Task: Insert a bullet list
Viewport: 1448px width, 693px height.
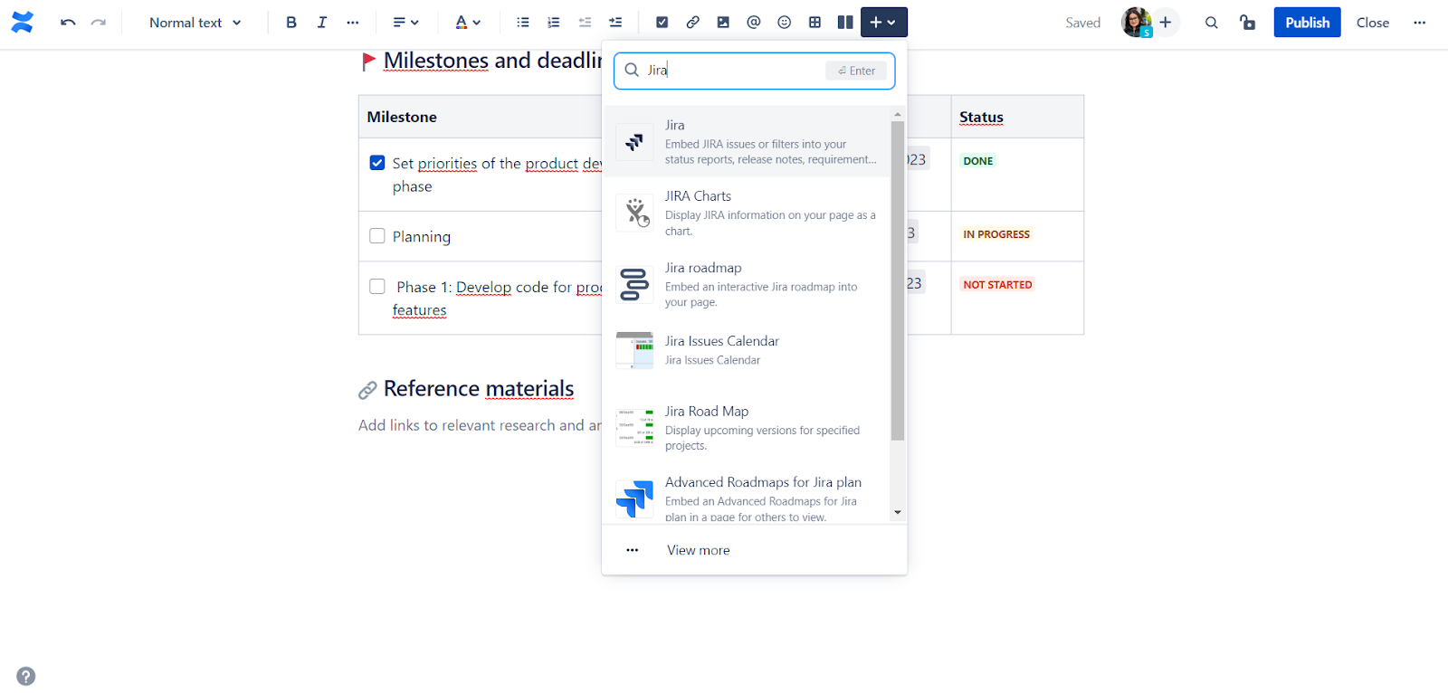Action: [x=523, y=23]
